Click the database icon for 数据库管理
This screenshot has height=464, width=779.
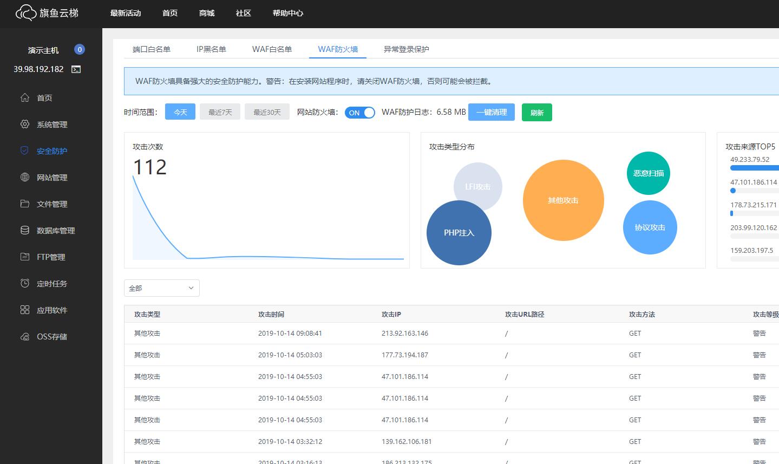click(25, 230)
